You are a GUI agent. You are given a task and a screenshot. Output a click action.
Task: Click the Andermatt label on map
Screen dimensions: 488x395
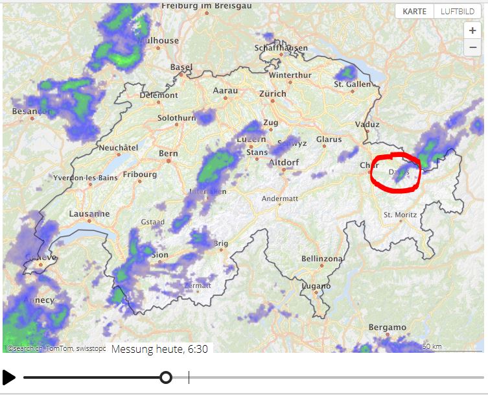click(280, 198)
